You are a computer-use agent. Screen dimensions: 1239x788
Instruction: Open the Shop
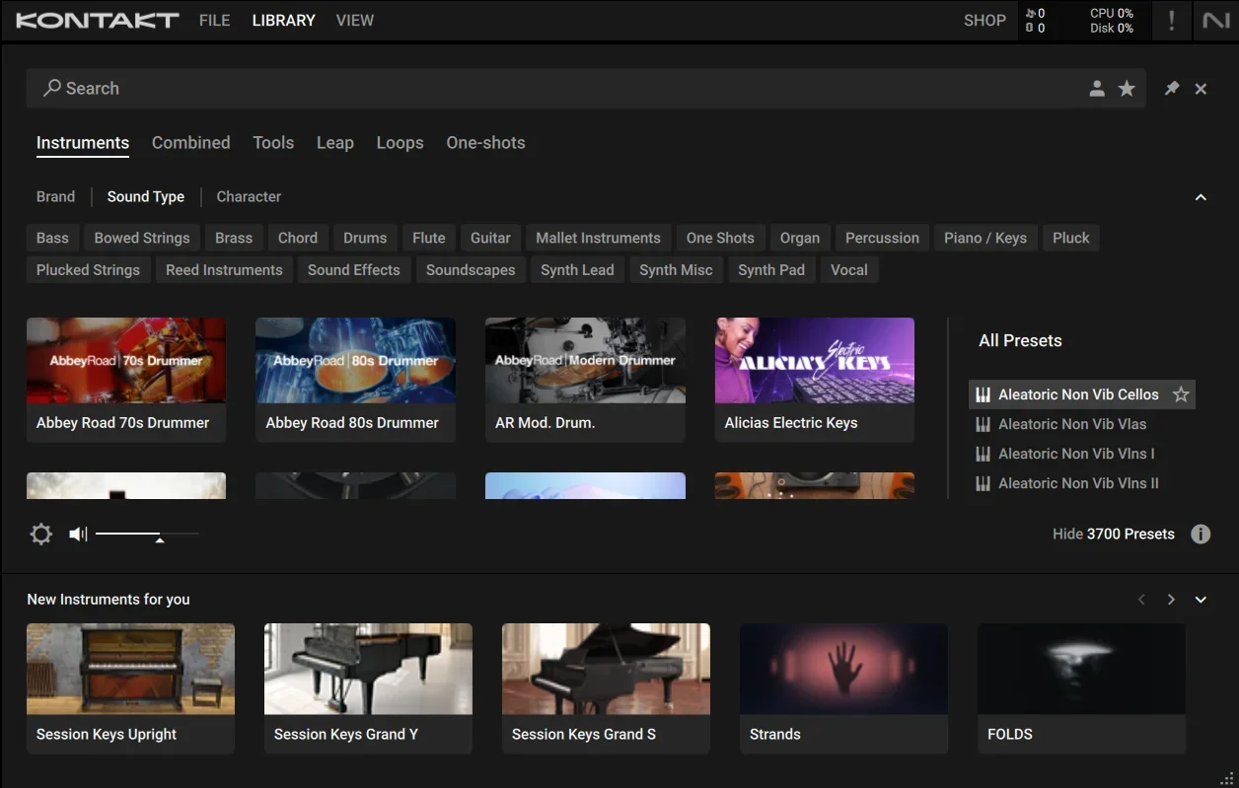click(x=984, y=21)
